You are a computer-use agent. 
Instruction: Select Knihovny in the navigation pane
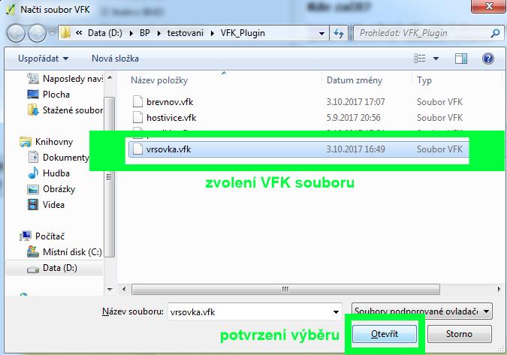pos(47,142)
